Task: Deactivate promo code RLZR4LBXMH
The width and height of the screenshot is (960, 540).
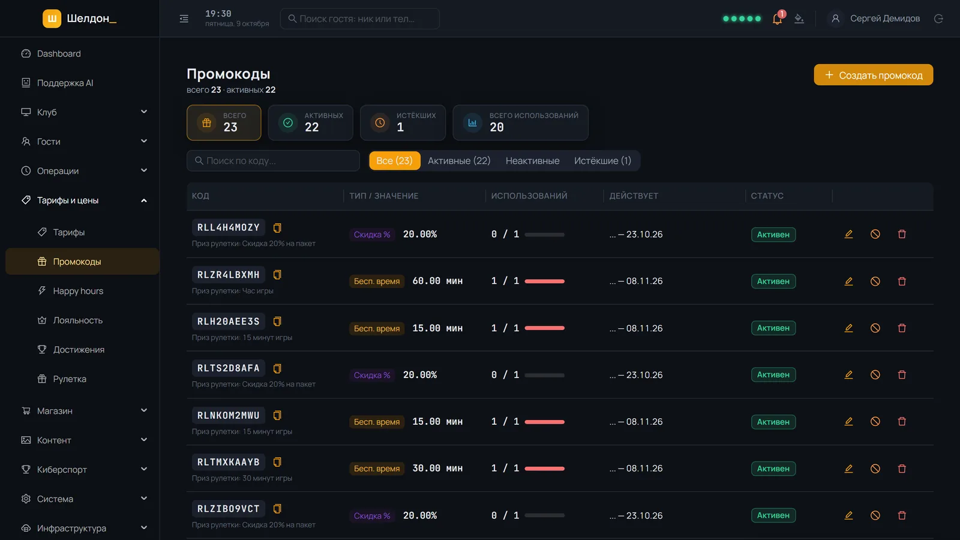Action: coord(875,281)
